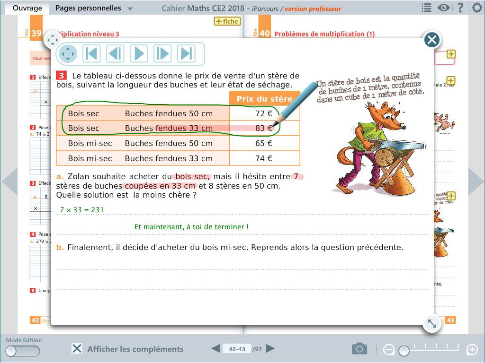Image resolution: width=485 pixels, height=363 pixels.
Task: Play the exercise correction animation
Action: click(x=139, y=53)
